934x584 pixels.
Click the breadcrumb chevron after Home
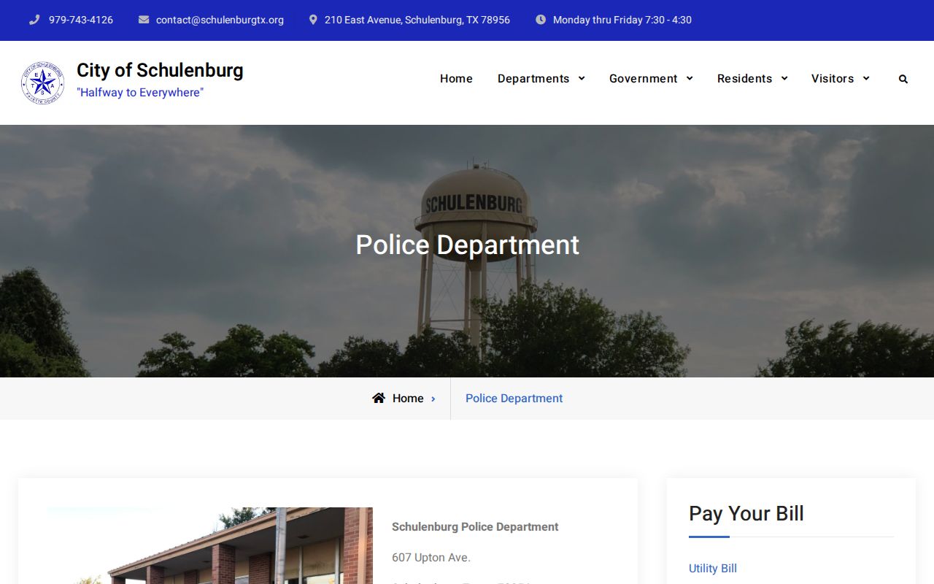pos(433,399)
